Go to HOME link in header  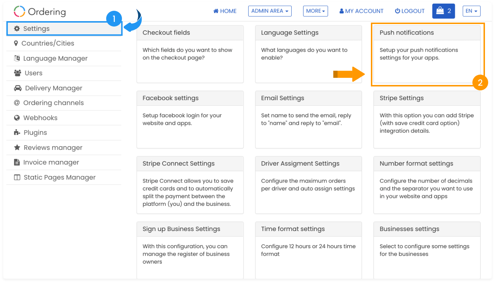click(x=225, y=11)
